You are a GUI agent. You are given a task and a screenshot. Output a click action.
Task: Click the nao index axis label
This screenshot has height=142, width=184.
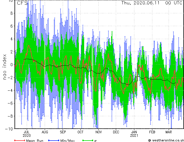pyautogui.click(x=5, y=65)
